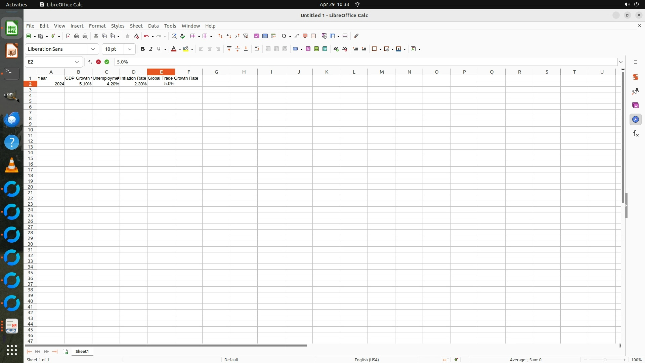The height and width of the screenshot is (363, 645).
Task: Click Format as Percent icon
Action: 308,49
